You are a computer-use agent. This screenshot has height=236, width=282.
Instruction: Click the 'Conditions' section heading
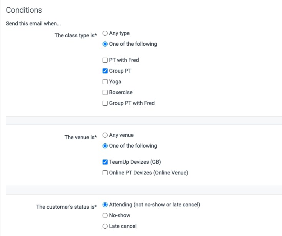24,10
